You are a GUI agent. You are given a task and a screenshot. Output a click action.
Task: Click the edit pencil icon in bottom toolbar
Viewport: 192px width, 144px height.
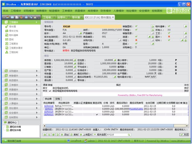pos(58,135)
